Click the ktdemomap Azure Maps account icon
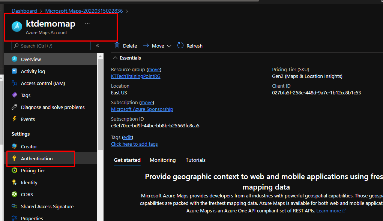Viewport: 383px width, 221px height. pos(17,27)
